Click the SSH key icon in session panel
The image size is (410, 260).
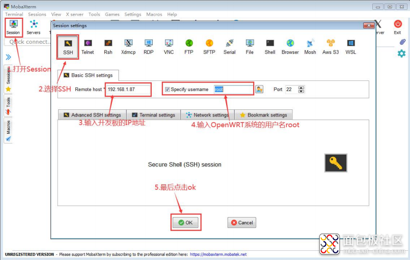pyautogui.click(x=336, y=163)
